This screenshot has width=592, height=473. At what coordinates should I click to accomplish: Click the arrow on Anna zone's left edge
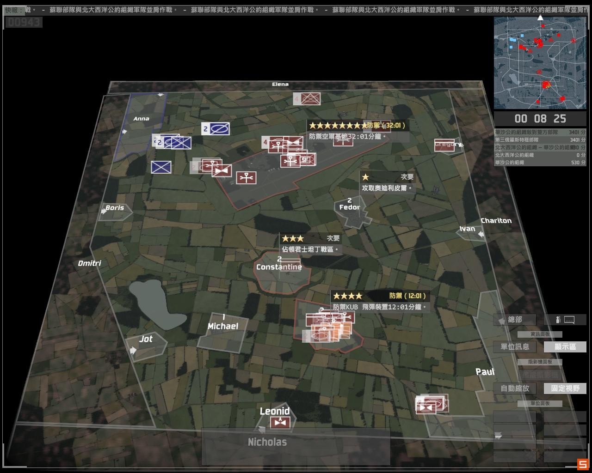click(x=124, y=132)
